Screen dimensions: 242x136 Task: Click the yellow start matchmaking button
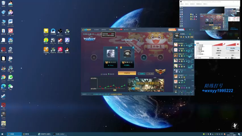pos(127,73)
